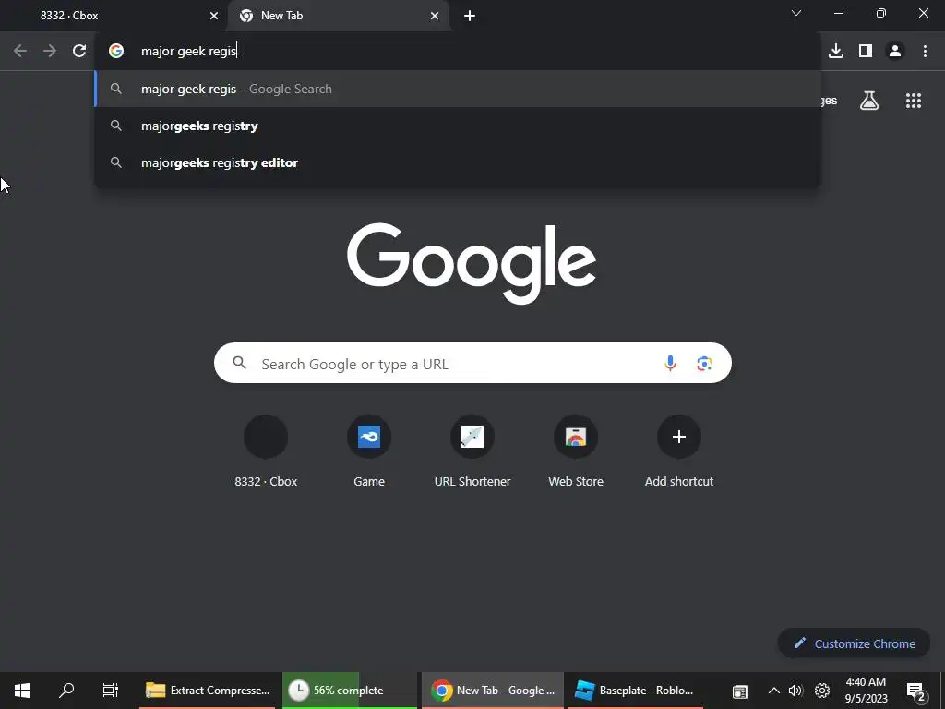Toggle the side panel icon

point(866,51)
